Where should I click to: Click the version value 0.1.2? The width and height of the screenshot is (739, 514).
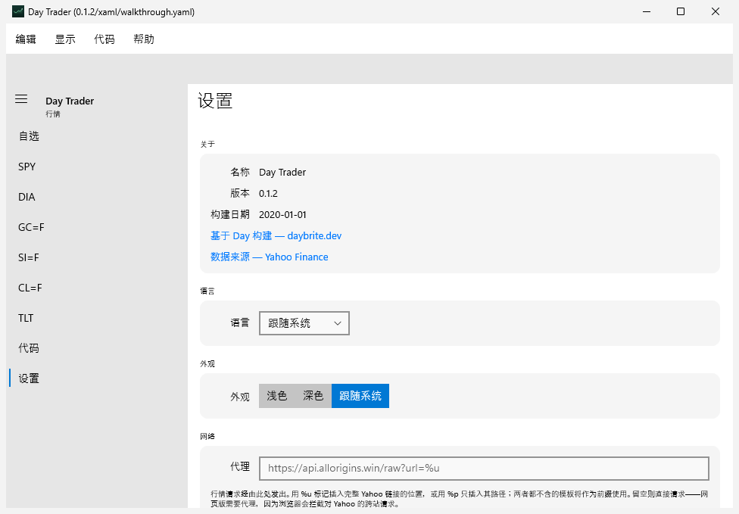tap(268, 194)
